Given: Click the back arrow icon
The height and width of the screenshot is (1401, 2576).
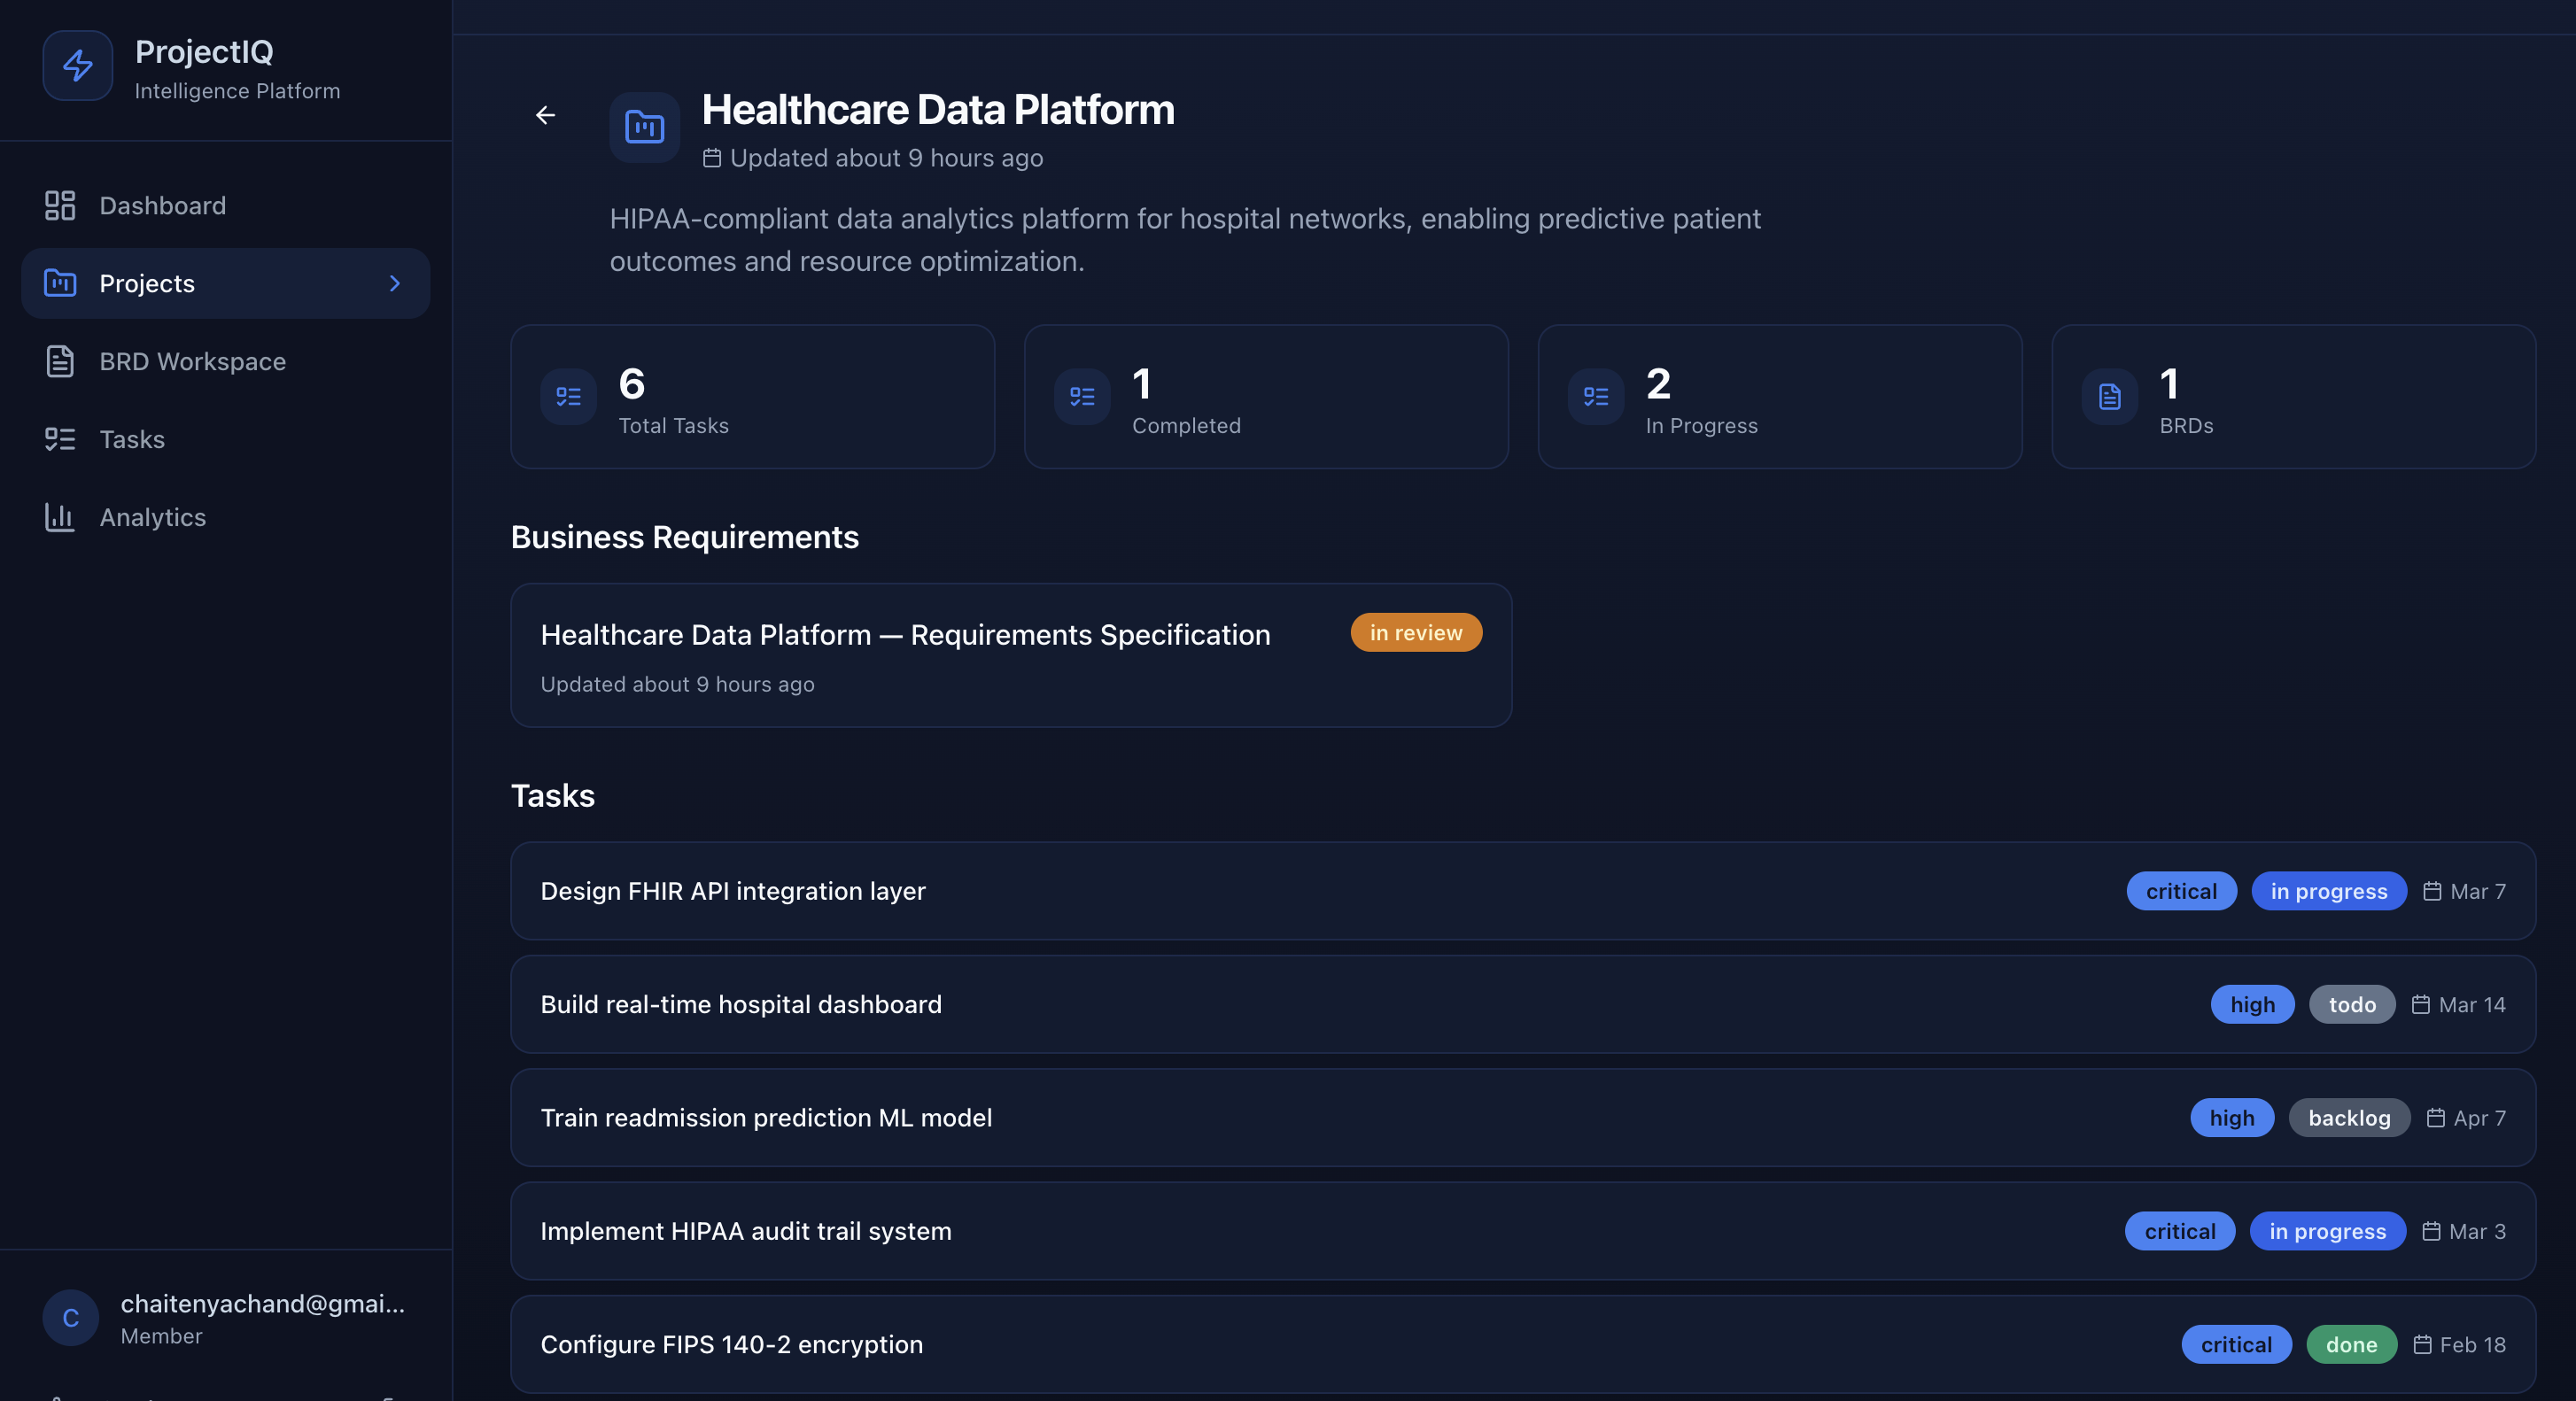Looking at the screenshot, I should pyautogui.click(x=545, y=116).
